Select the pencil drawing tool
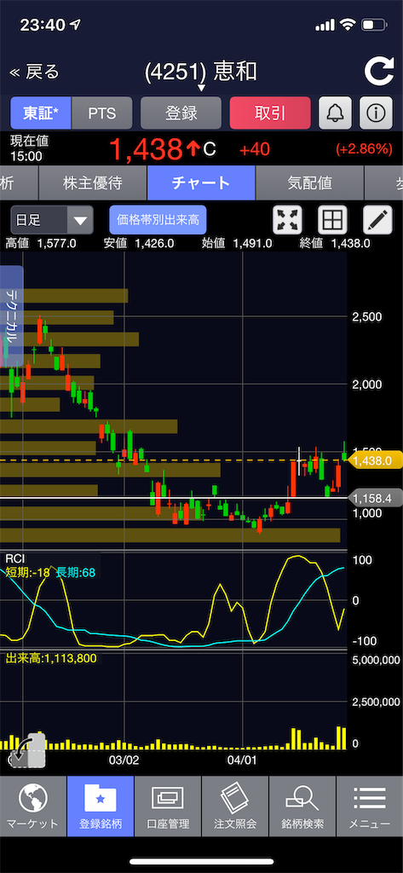Image resolution: width=403 pixels, height=873 pixels. (377, 220)
